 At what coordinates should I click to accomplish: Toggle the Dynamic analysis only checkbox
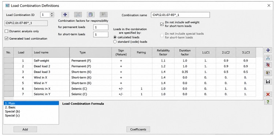pos(7,31)
